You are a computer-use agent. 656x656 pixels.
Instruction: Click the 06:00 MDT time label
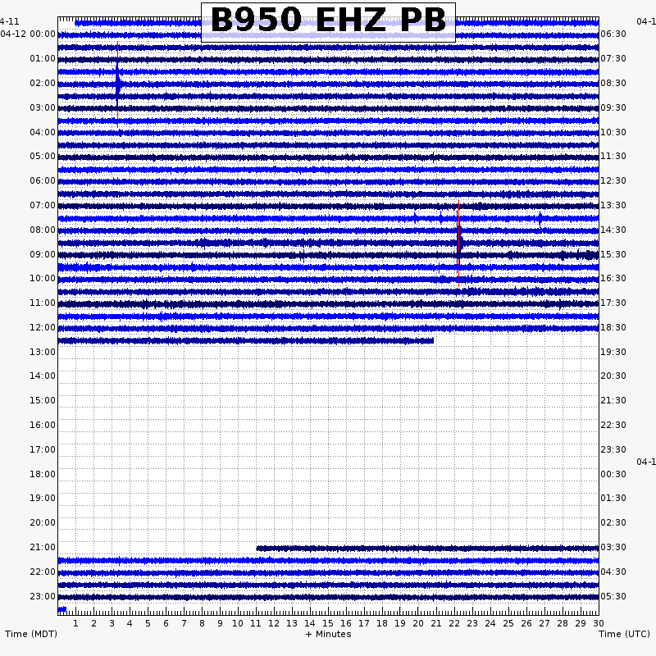click(43, 181)
